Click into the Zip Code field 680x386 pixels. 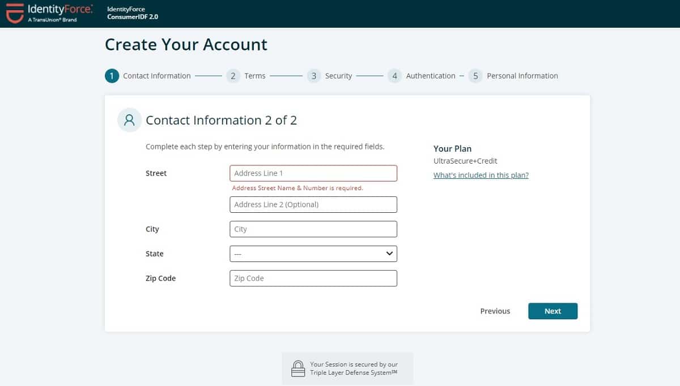pos(313,278)
